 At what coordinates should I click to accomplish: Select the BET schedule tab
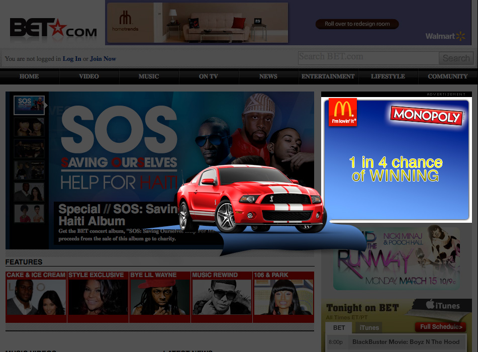pyautogui.click(x=339, y=328)
